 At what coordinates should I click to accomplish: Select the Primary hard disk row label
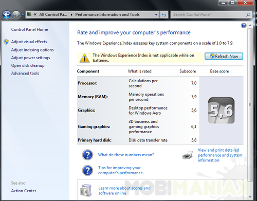pyautogui.click(x=95, y=140)
